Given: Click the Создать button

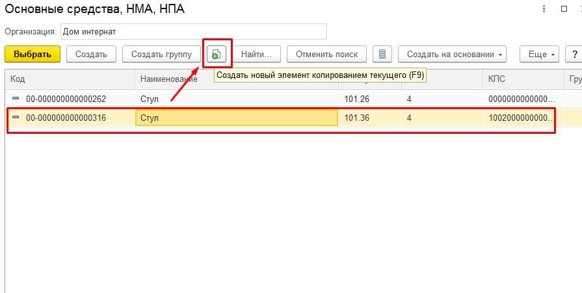Looking at the screenshot, I should click(x=91, y=55).
